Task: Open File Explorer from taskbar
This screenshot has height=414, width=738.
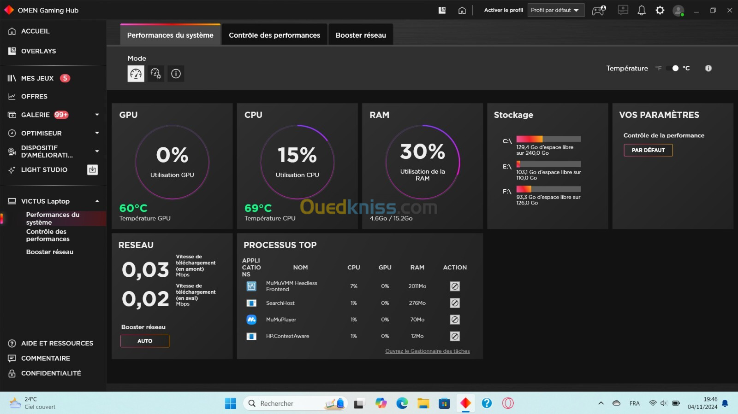Action: point(423,403)
